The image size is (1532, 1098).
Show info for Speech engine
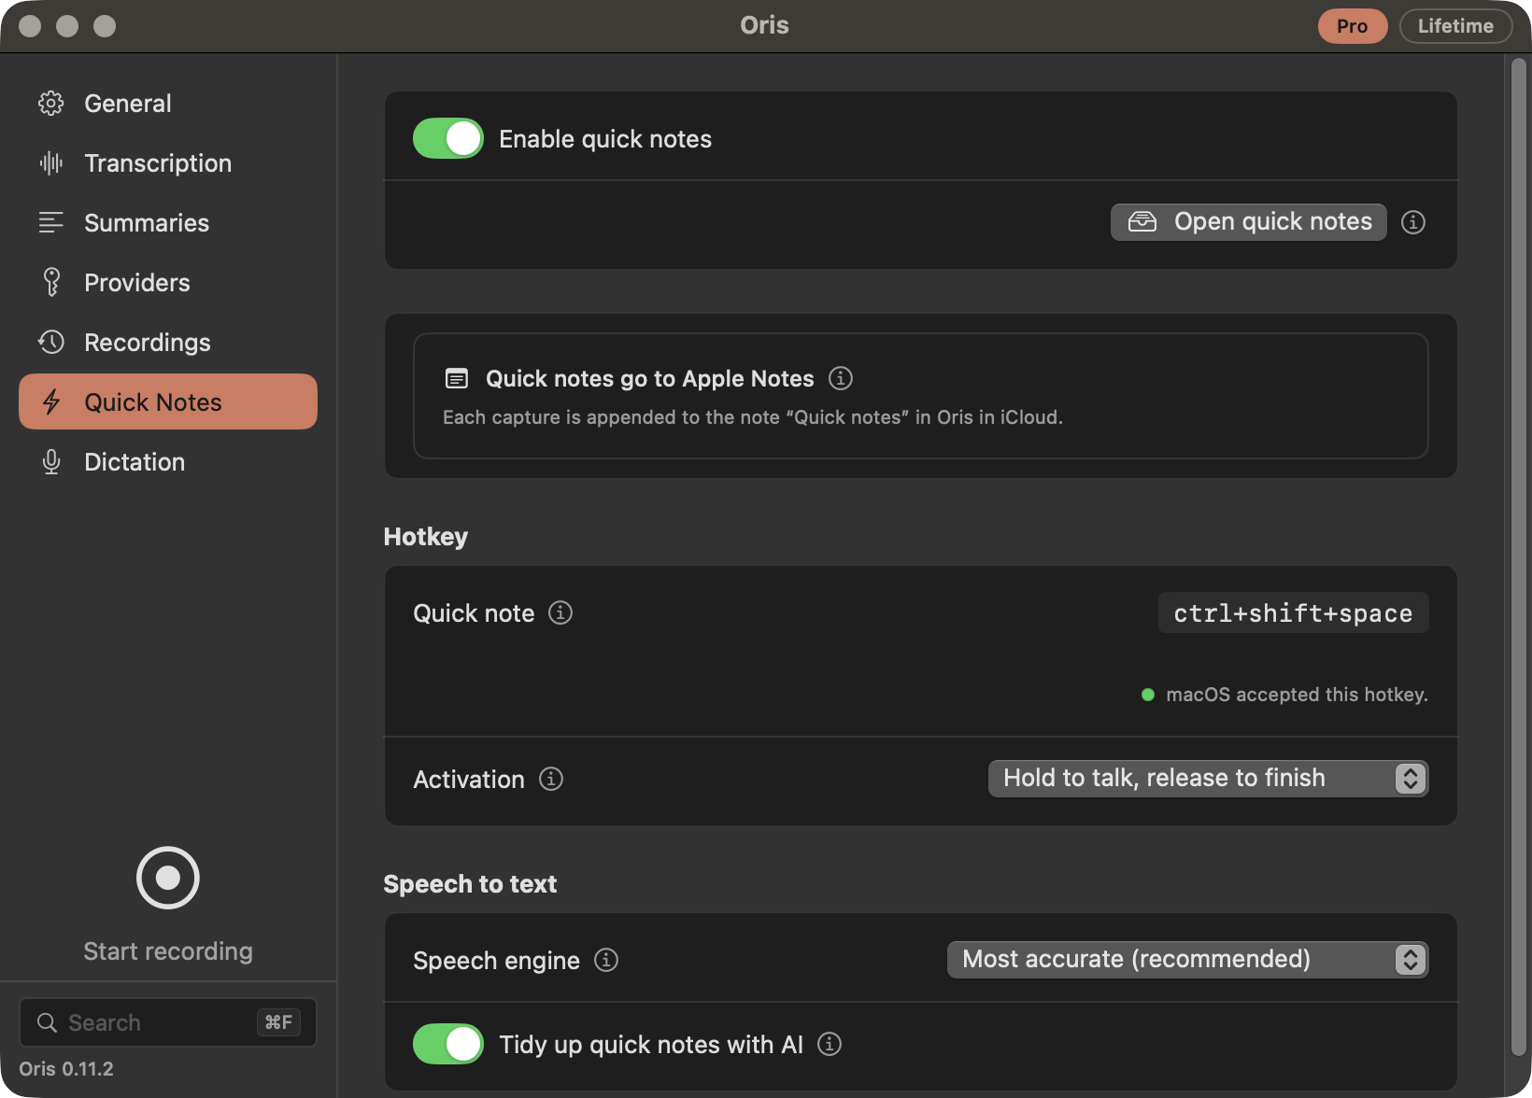point(606,960)
